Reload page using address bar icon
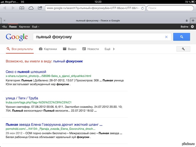 coord(143,8)
